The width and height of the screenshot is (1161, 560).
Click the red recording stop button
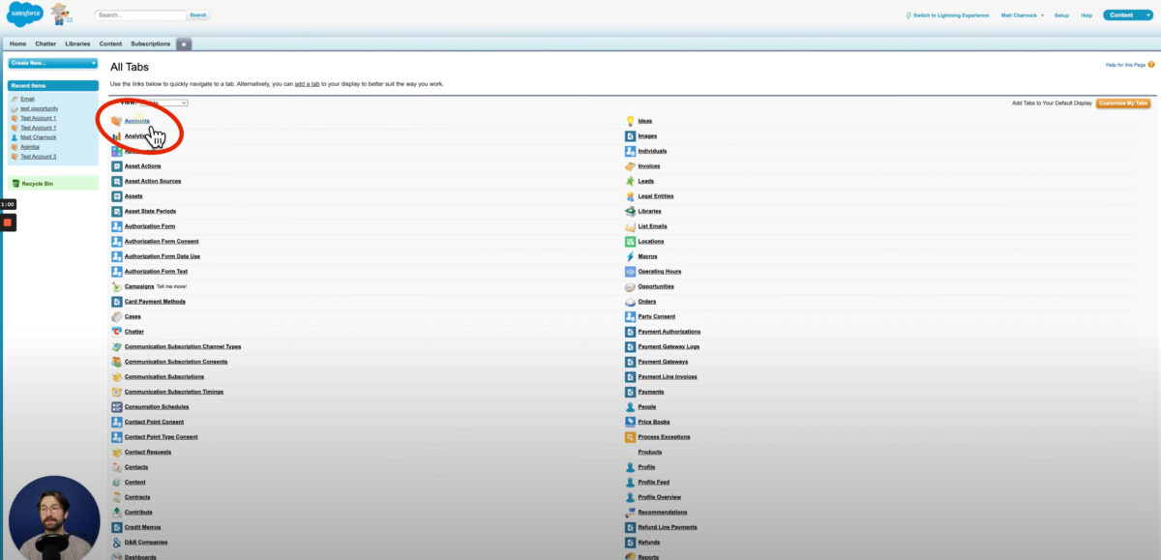[8, 222]
